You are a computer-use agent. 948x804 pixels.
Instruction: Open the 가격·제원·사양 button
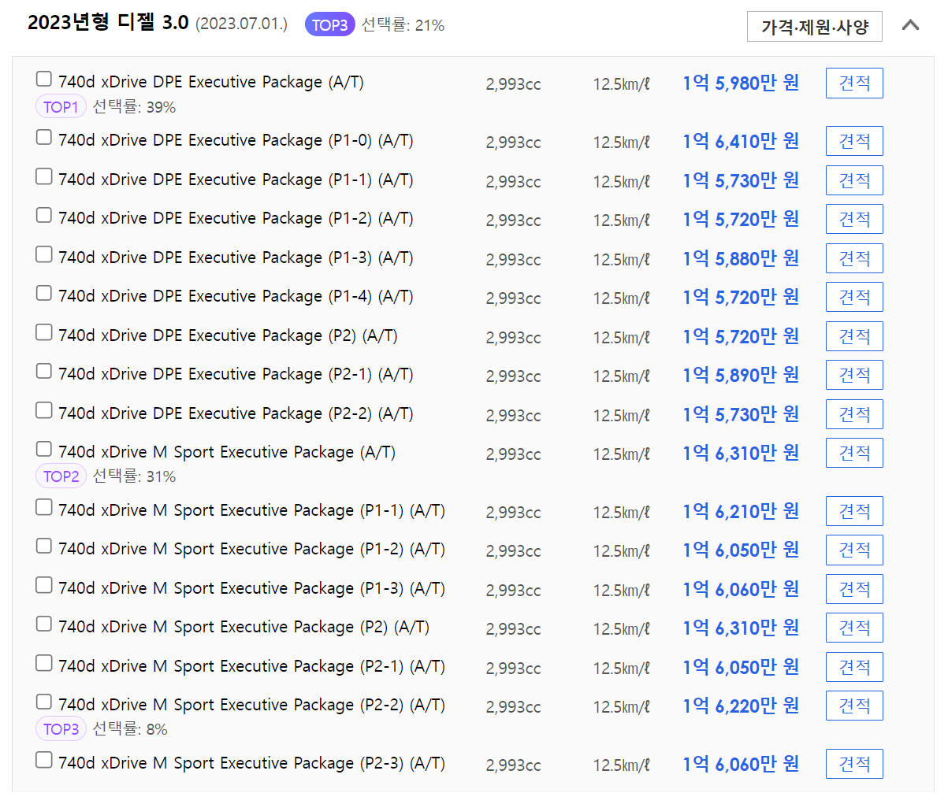tap(815, 27)
